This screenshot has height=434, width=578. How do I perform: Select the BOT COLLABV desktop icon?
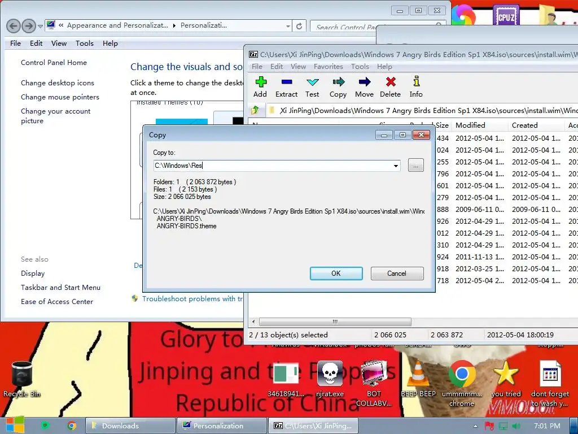point(374,384)
